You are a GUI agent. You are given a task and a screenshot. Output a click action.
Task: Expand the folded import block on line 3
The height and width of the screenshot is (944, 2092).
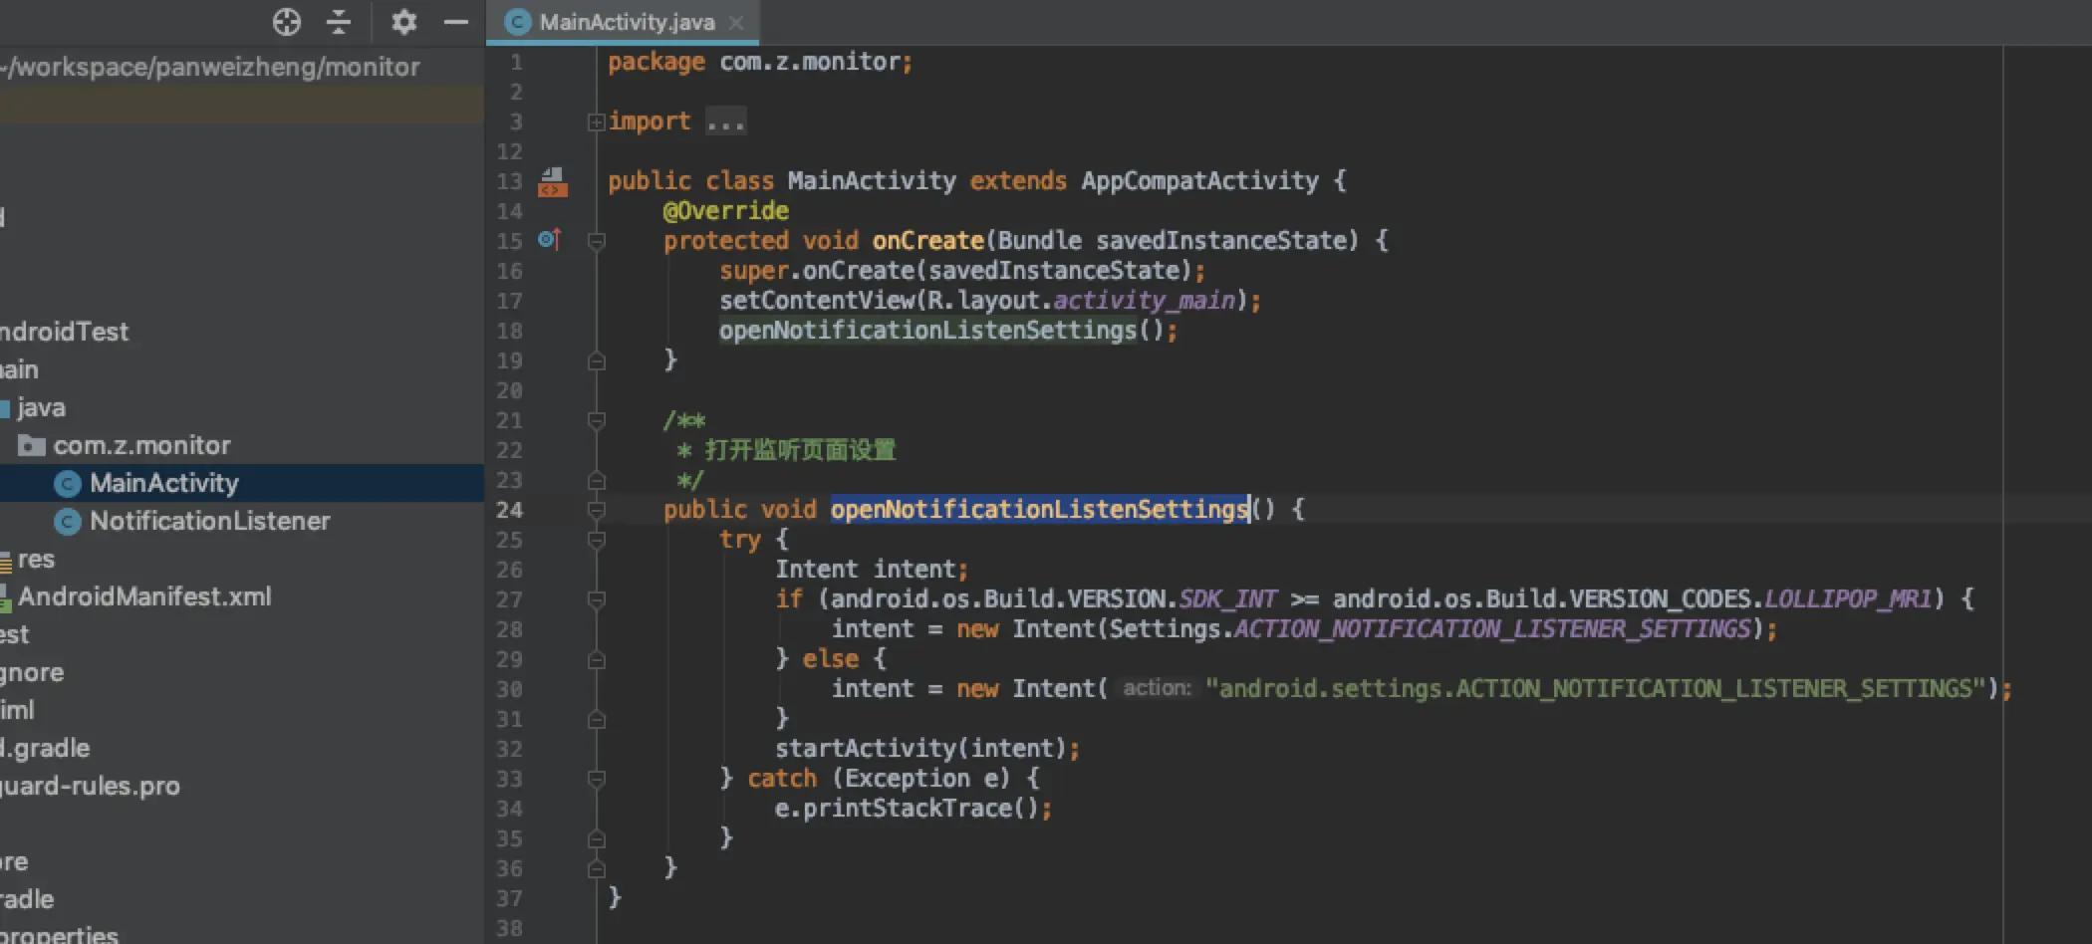(x=596, y=122)
